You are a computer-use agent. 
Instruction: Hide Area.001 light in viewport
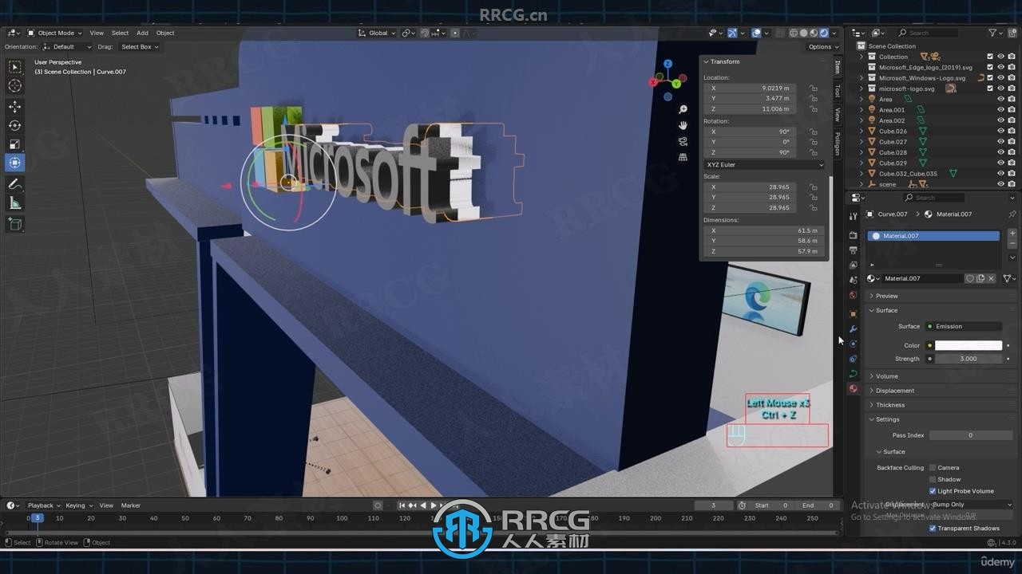1001,110
